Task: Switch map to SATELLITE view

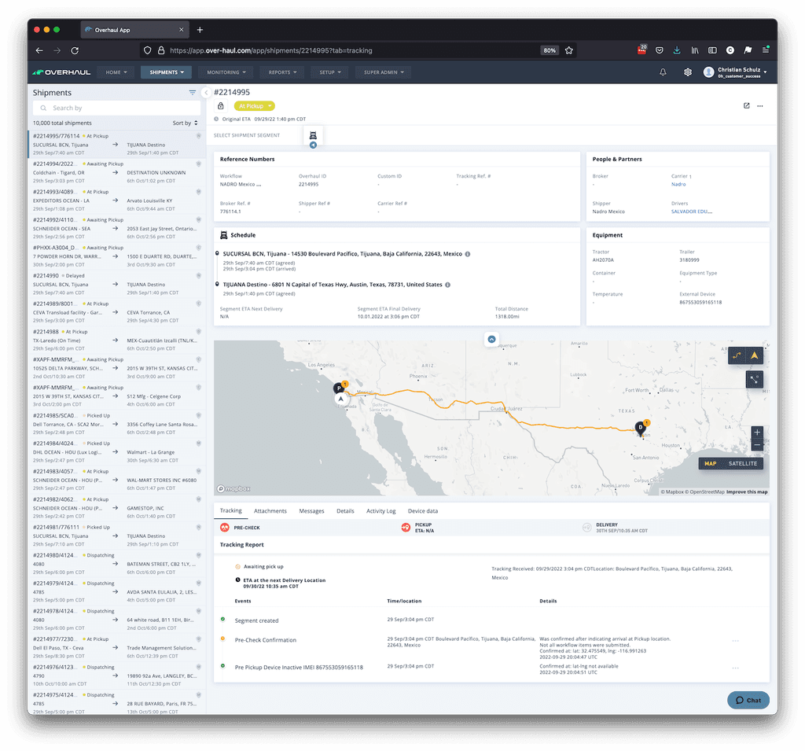Action: coord(742,463)
